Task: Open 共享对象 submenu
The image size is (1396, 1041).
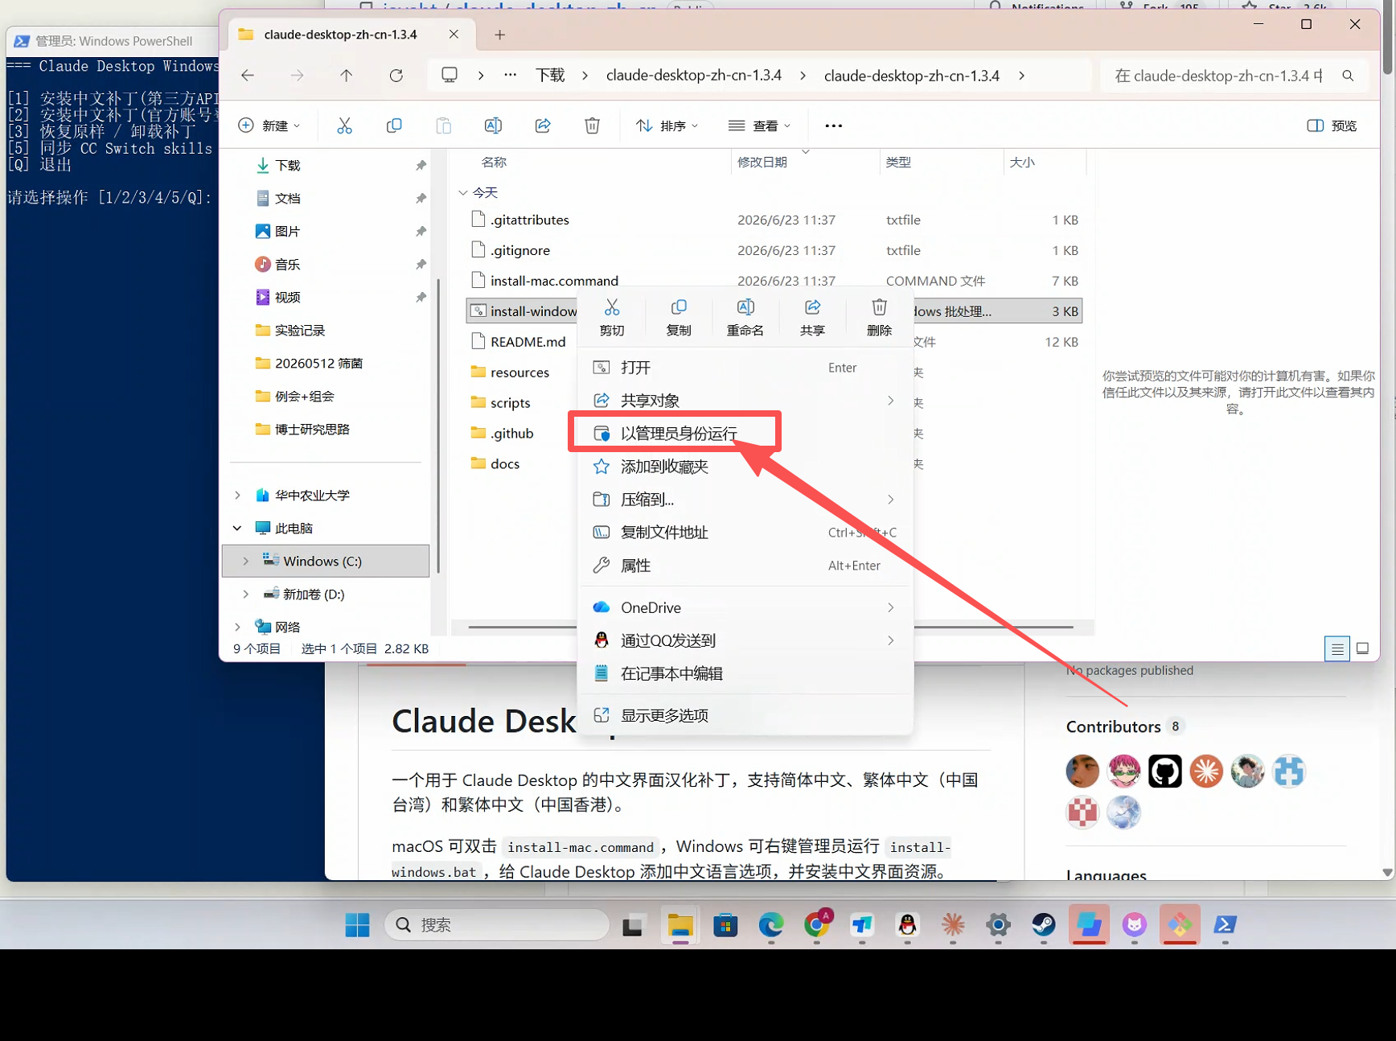Action: (745, 401)
